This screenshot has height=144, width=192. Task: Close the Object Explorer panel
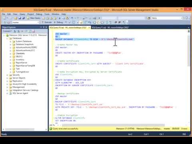click(46, 27)
